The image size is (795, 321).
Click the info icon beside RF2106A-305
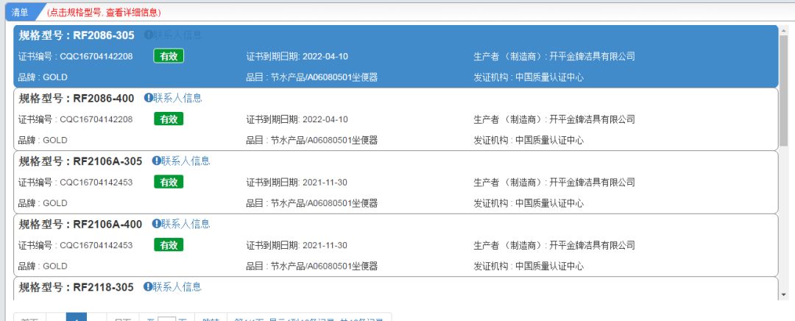[156, 160]
